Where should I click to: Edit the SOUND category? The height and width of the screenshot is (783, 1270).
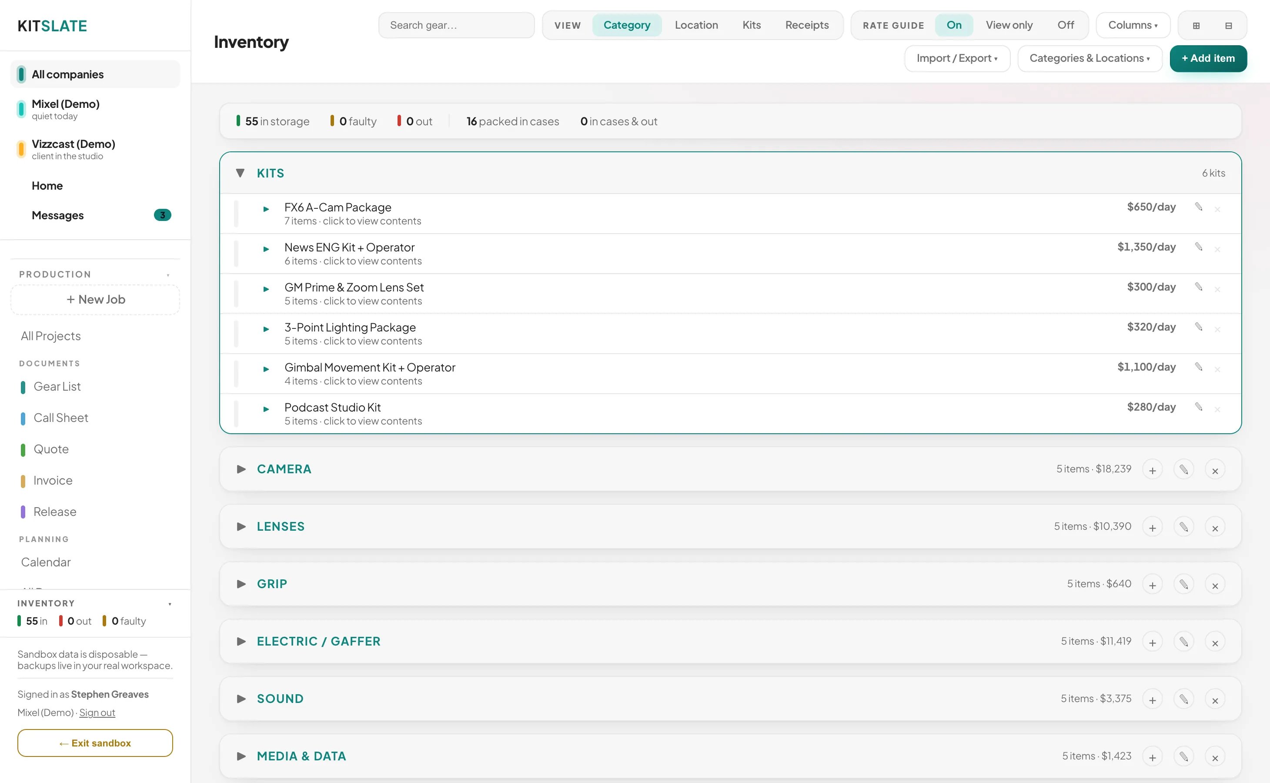pyautogui.click(x=1183, y=699)
